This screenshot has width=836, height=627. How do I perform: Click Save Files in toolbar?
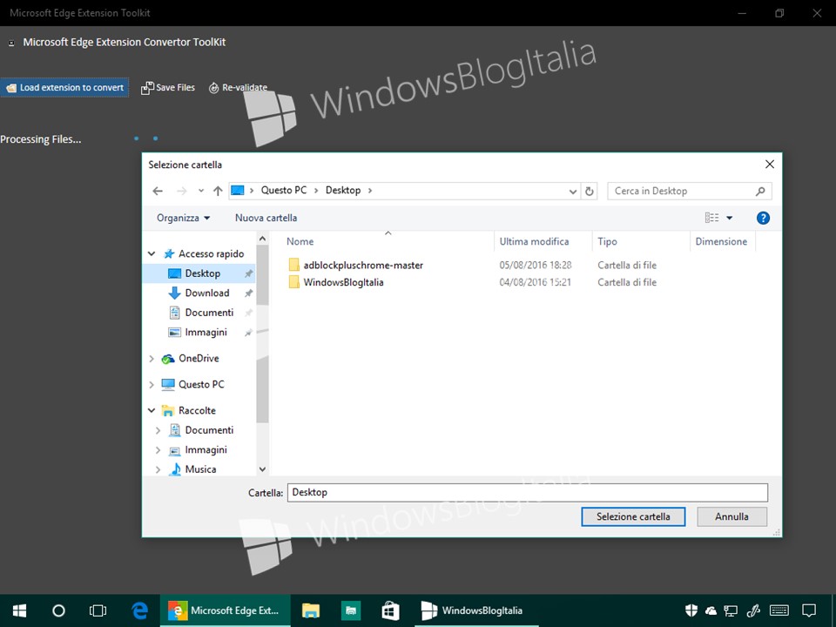click(x=168, y=87)
